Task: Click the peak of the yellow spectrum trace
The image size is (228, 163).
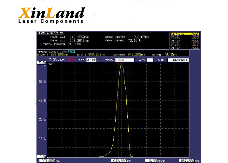Action: point(121,64)
